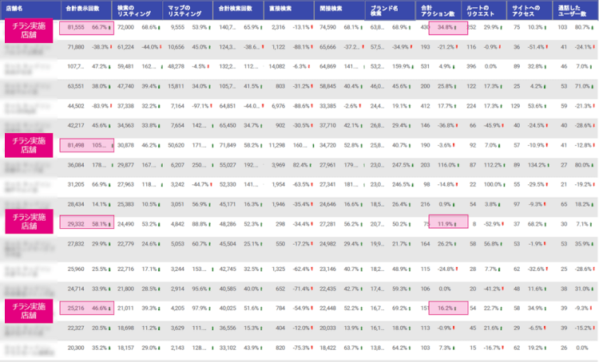Sort by the 店舗名 column header
599x362 pixels.
coord(14,9)
